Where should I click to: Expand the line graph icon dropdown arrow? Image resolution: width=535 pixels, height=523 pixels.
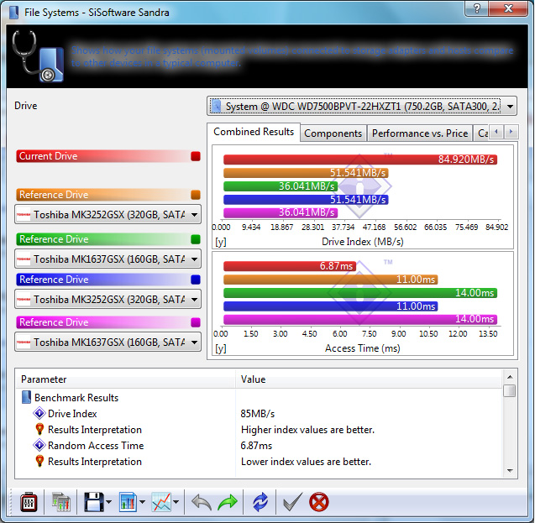pos(176,502)
